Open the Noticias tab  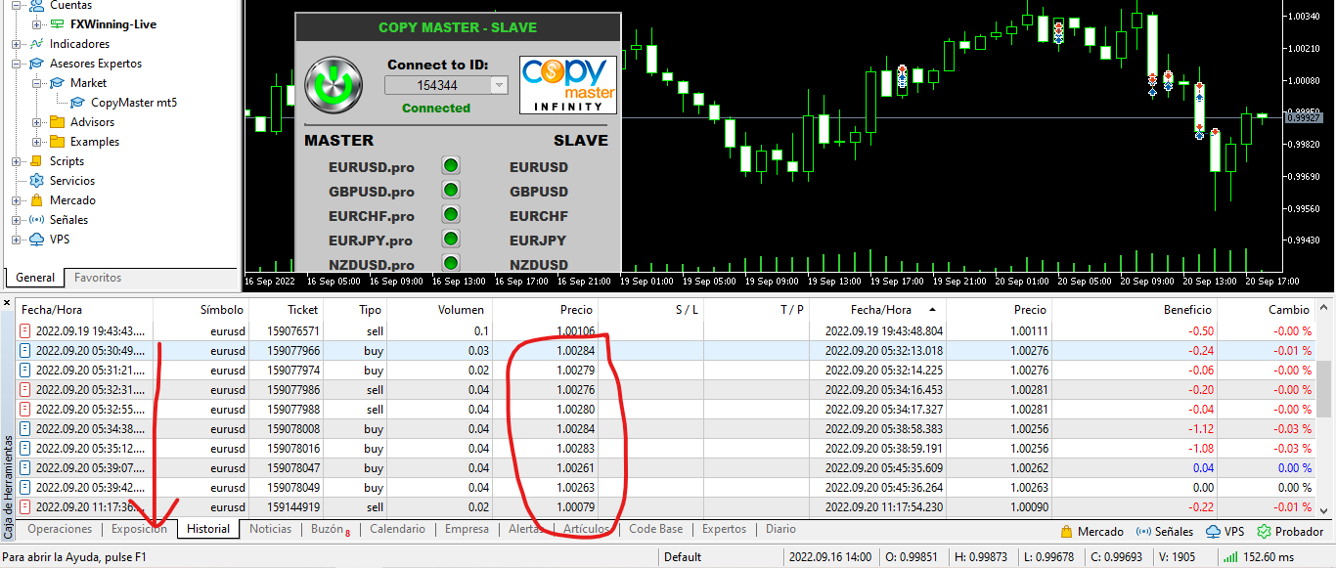[x=270, y=529]
